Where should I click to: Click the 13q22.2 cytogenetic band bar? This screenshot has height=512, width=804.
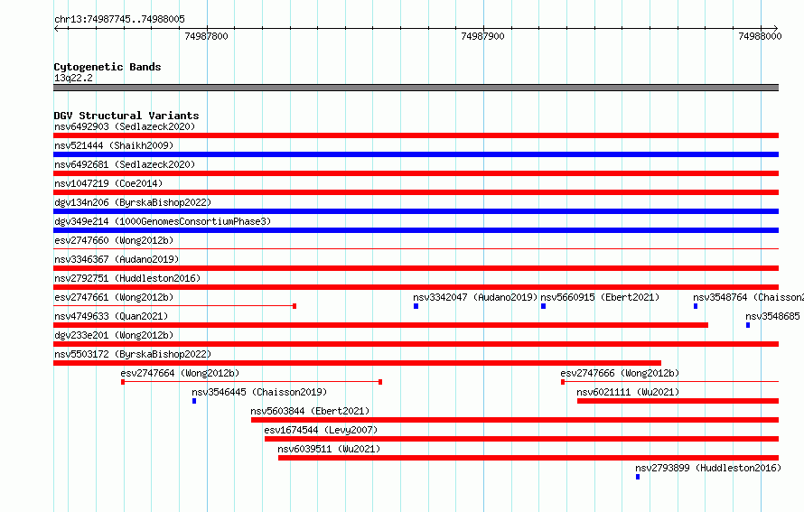[416, 88]
